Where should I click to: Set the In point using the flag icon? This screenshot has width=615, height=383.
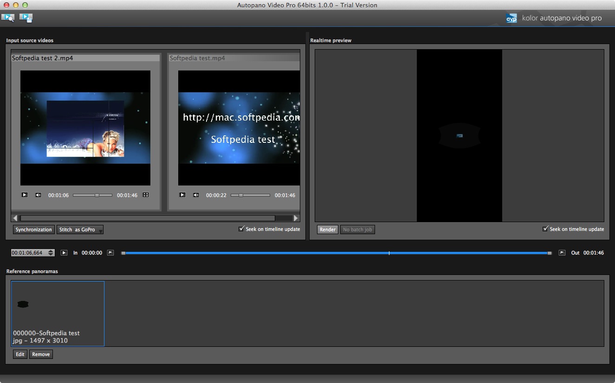[110, 253]
